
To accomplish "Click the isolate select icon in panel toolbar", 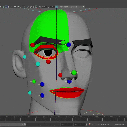I will (27, 7).
